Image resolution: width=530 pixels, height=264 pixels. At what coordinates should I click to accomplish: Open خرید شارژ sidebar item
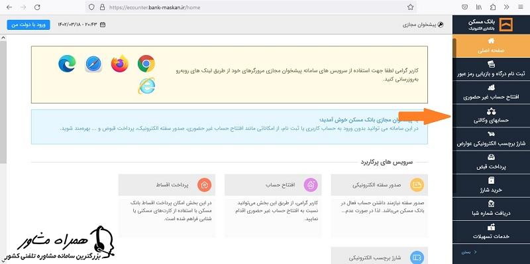click(491, 185)
